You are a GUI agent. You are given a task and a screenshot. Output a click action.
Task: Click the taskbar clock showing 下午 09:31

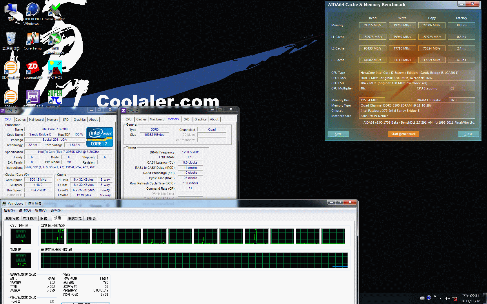471,298
